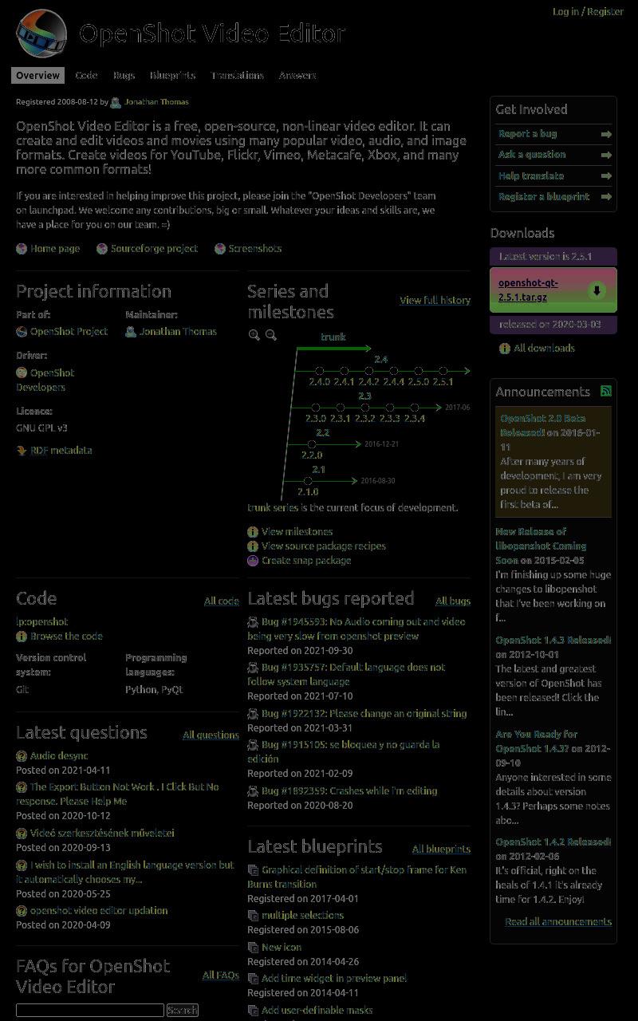
Task: Click the arrow beside Ask a question
Action: click(x=606, y=155)
